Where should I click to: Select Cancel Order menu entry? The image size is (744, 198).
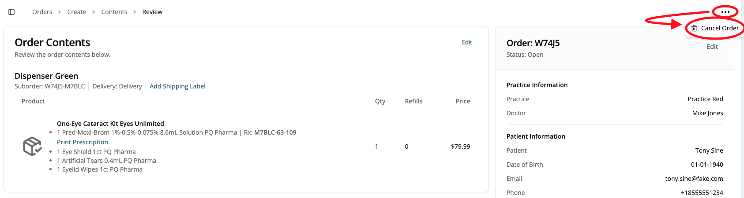(x=719, y=28)
